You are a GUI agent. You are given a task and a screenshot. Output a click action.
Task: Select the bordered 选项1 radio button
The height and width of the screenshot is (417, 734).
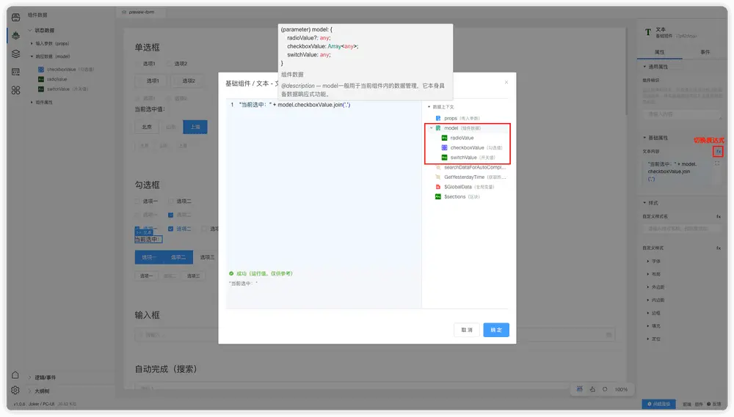[x=152, y=81]
